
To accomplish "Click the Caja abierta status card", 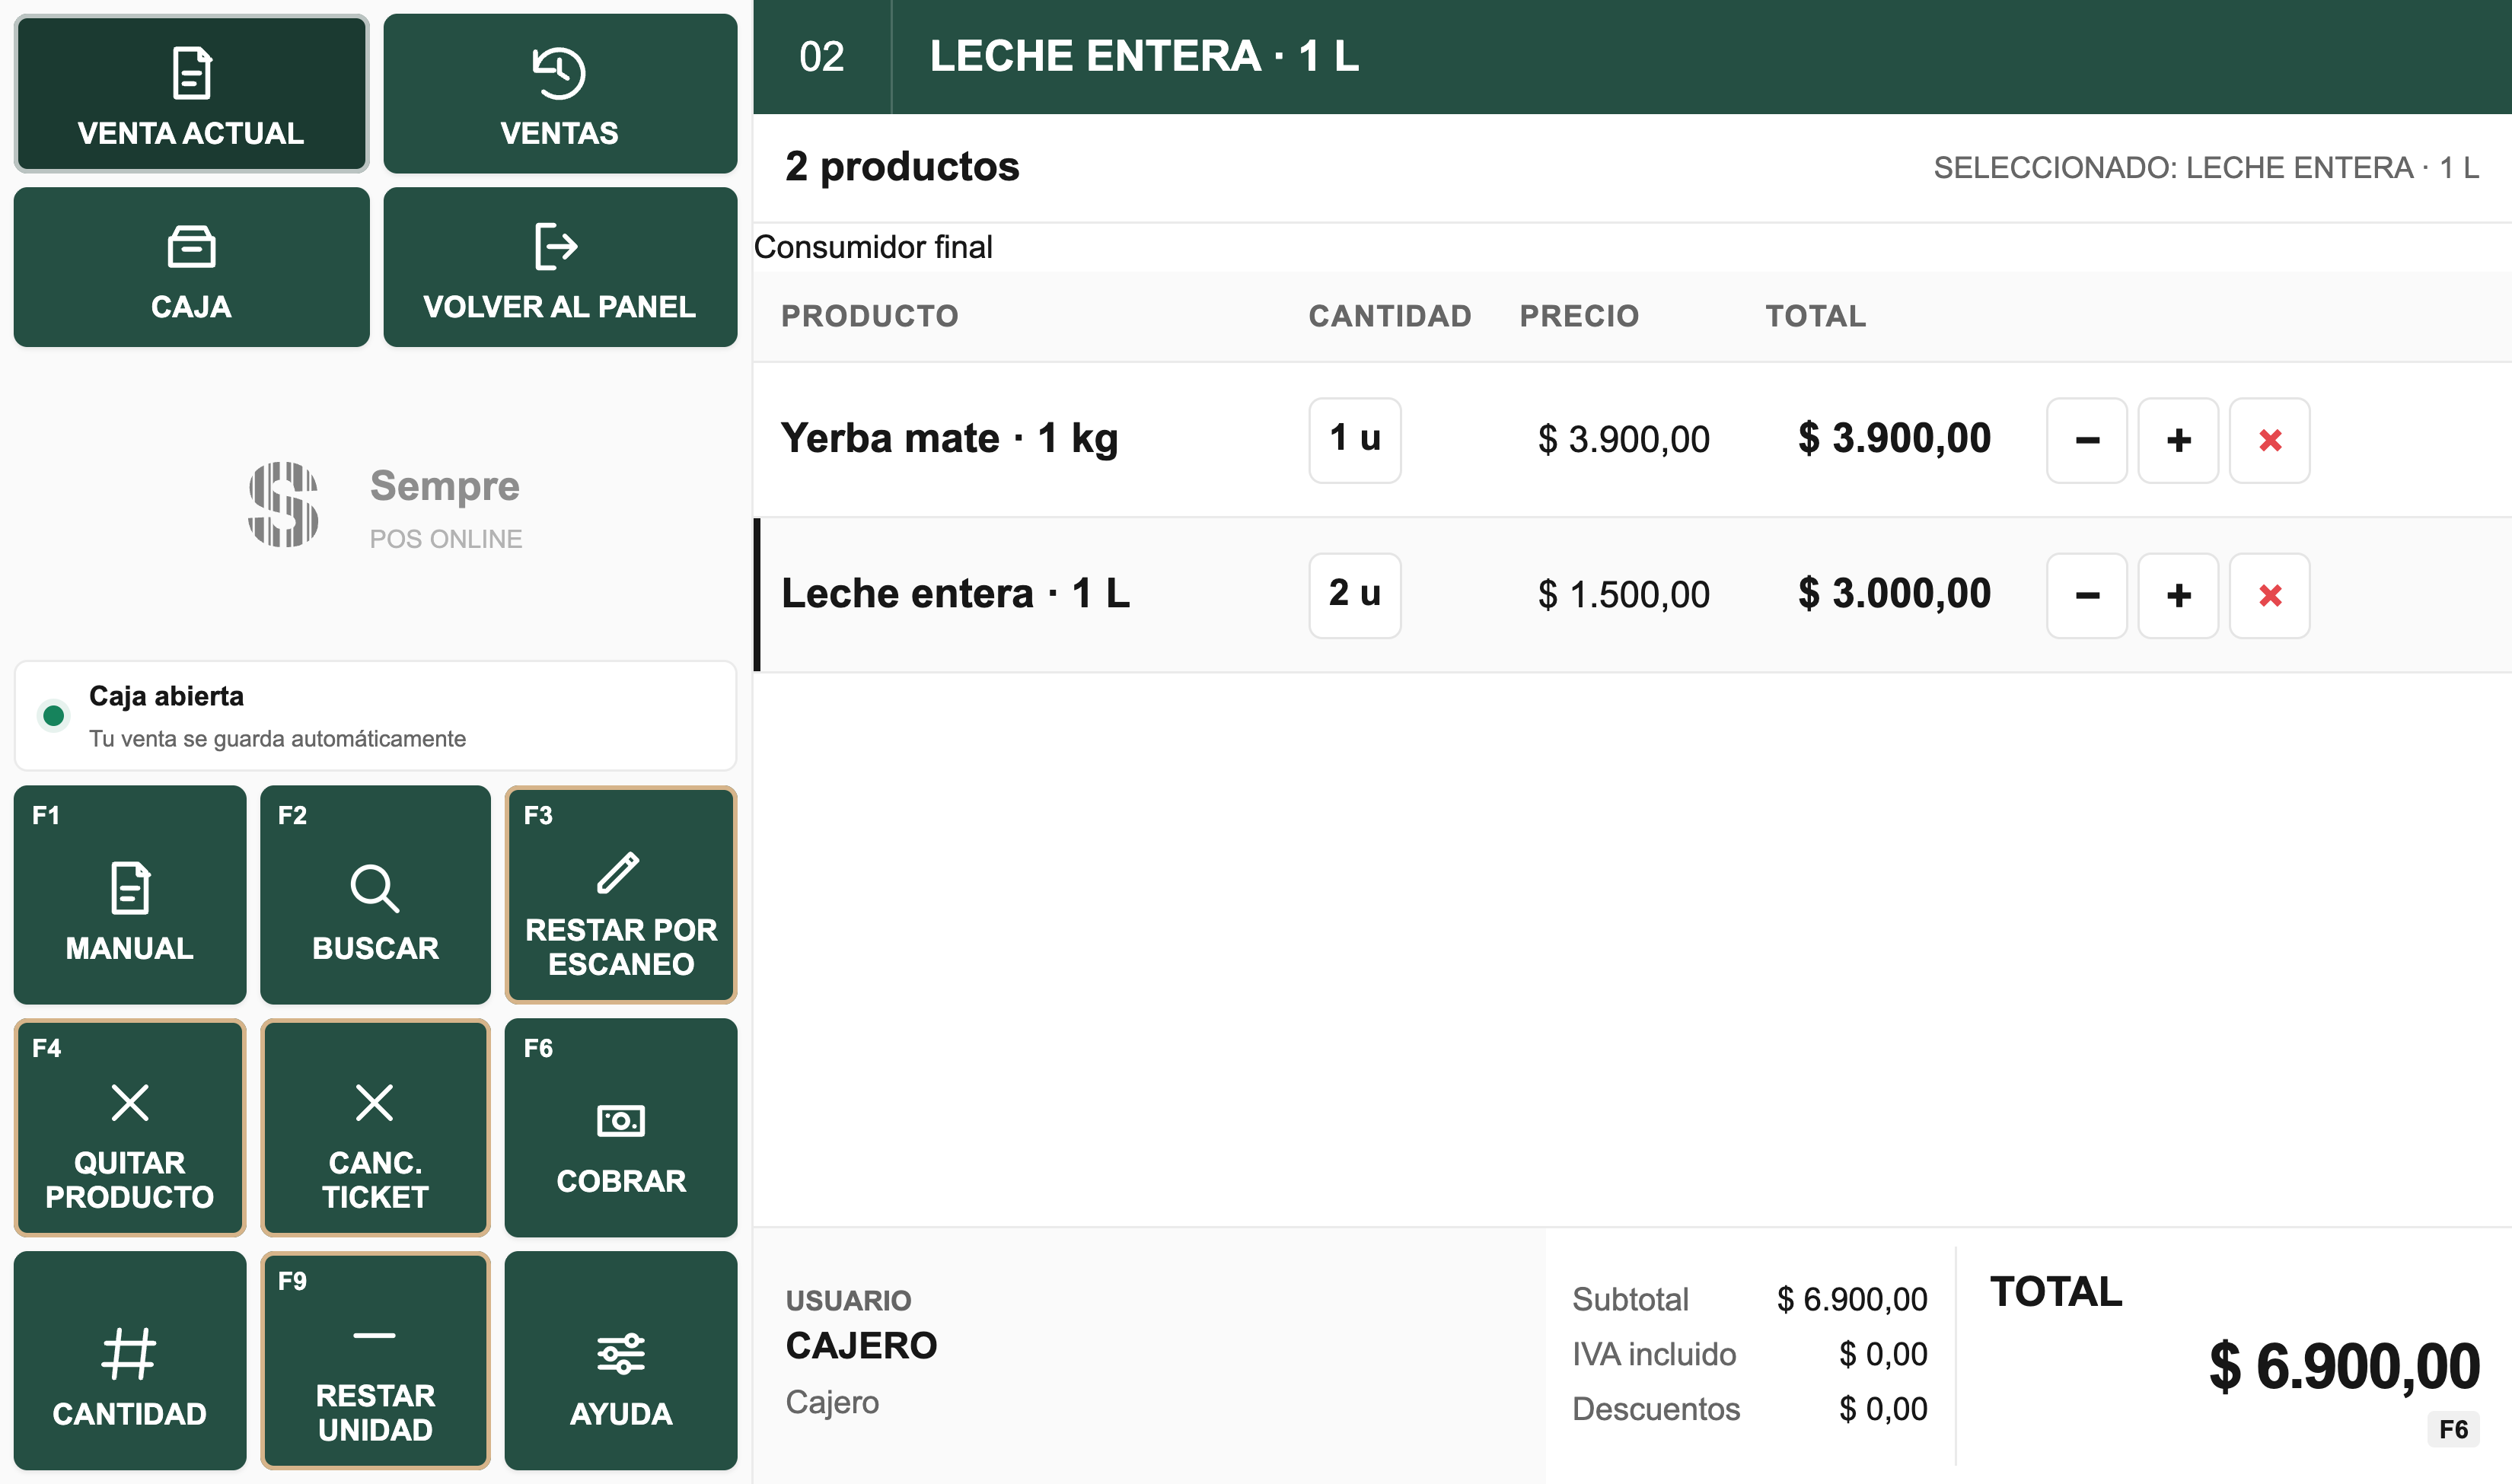I will [x=375, y=716].
